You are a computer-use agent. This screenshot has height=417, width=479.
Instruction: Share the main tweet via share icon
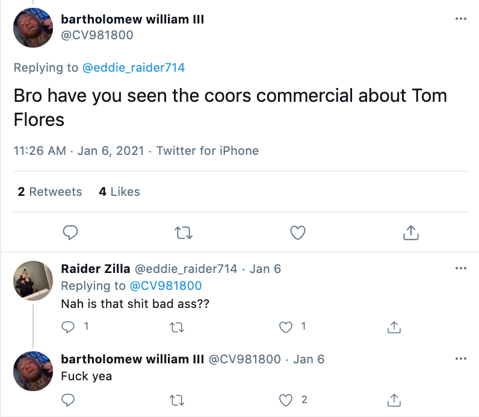(x=410, y=232)
